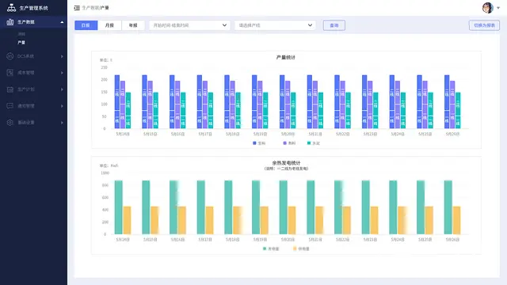The image size is (507, 285).
Task: Click the user avatar picture
Action: [488, 8]
